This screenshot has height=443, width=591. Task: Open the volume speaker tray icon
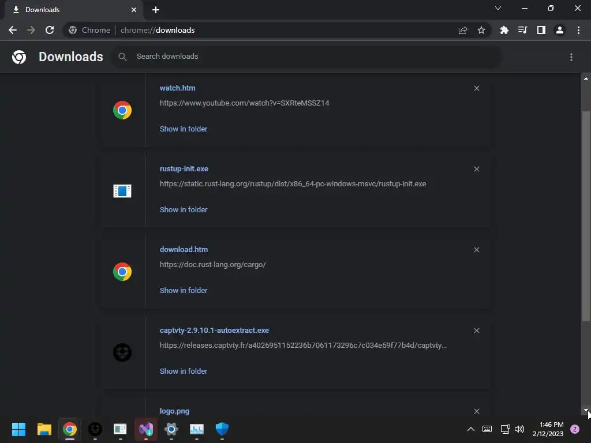[x=519, y=429]
